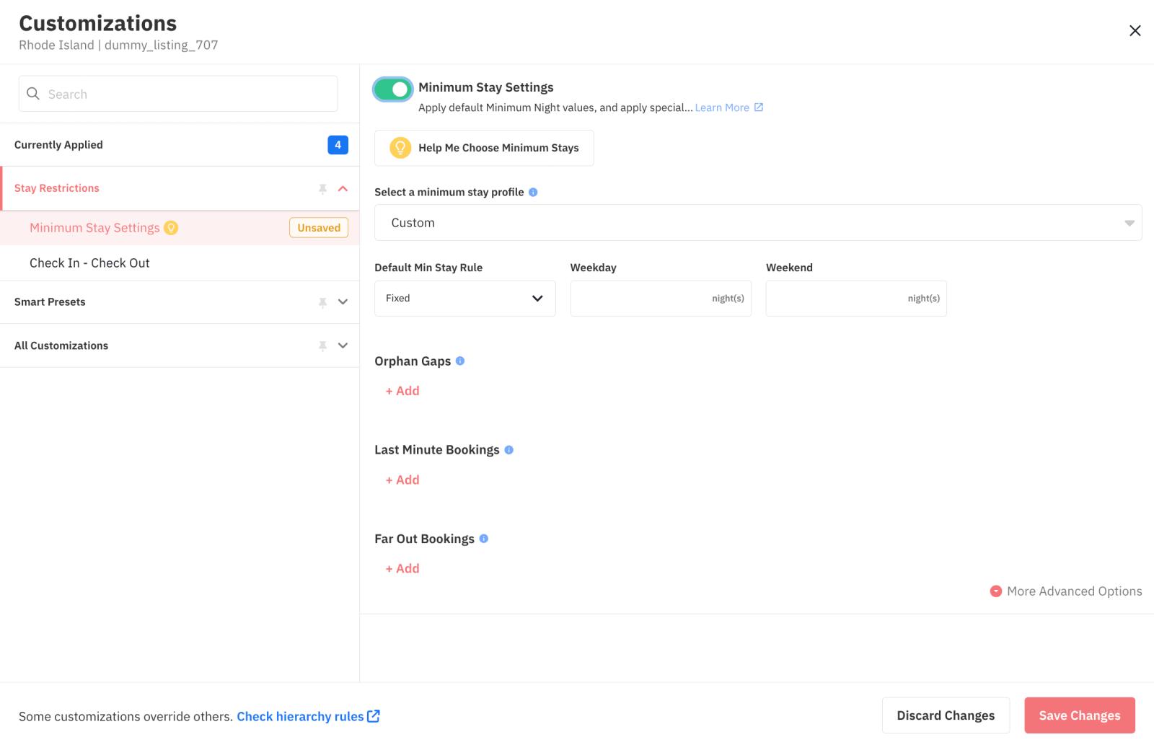Click Save Changes button
Image resolution: width=1154 pixels, height=745 pixels.
[x=1080, y=715]
